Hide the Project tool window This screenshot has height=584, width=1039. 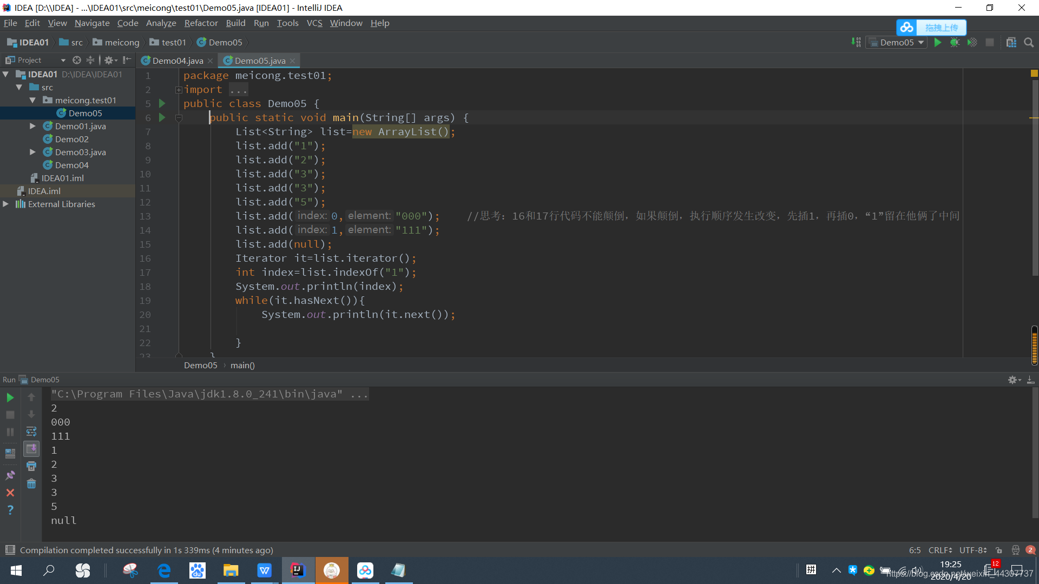click(127, 60)
